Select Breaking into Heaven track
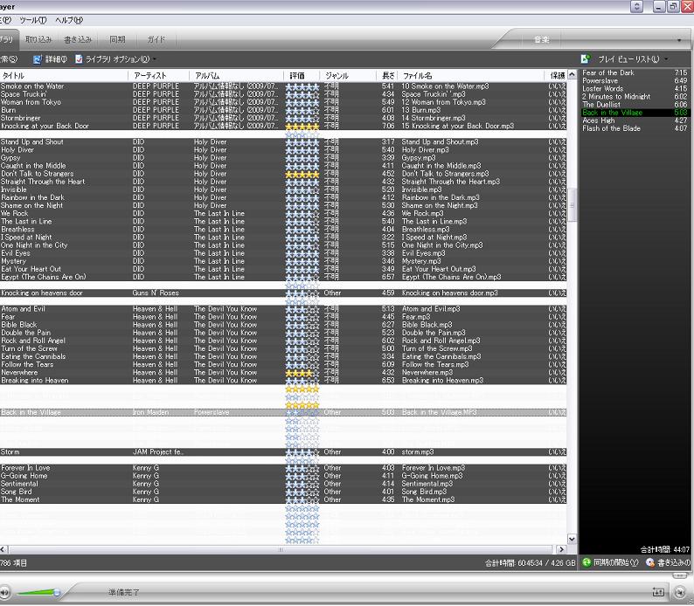The image size is (694, 606). tap(34, 381)
